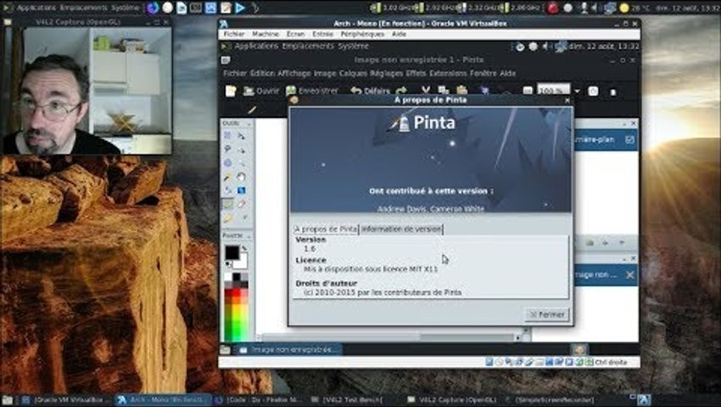Viewport: 721px width, 407px height.
Task: Click the Cut scissors icon in Pinta toolbar
Action: click(426, 91)
